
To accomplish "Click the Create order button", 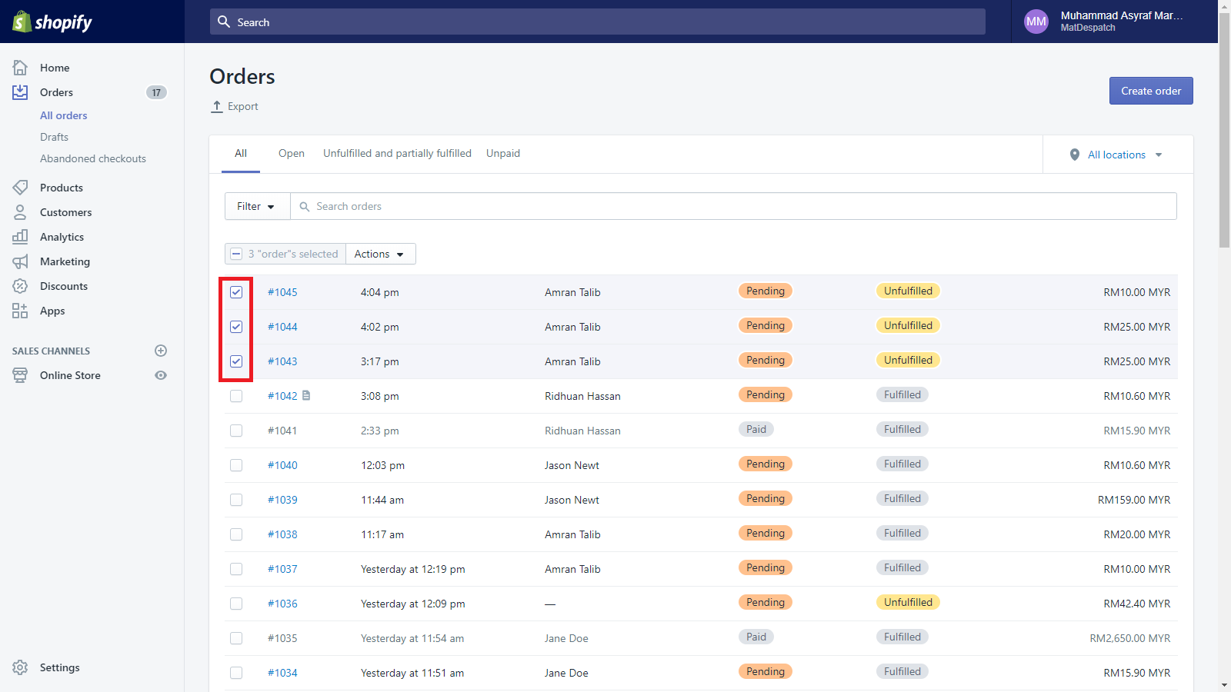I will click(x=1151, y=91).
